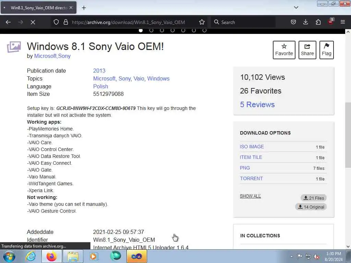Open the Pocket save icon
This screenshot has height=263, width=351.
pos(293,22)
